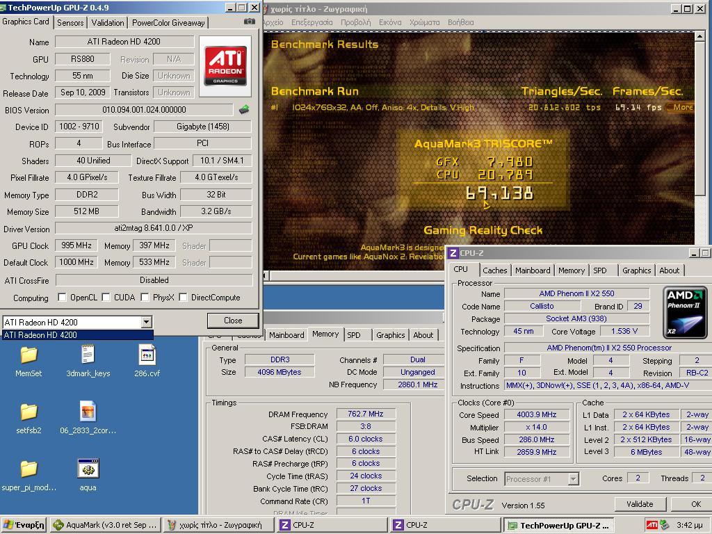Click the Έναρξη Start button
This screenshot has height=534, width=712.
tap(24, 525)
